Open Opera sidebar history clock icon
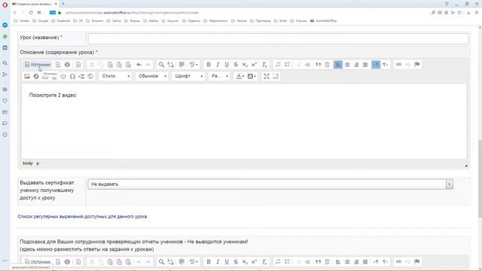Viewport: 482px width, 271px height. click(5, 135)
